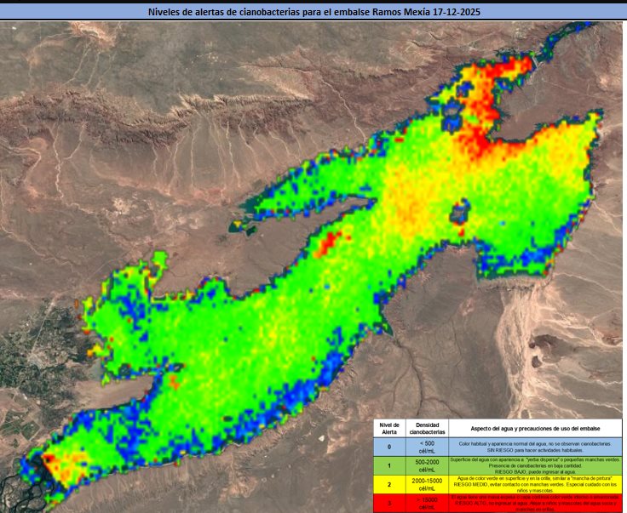Screen dimensions: 627x513
Task: Pick the yellow alert level 2 swatch
Action: (388, 485)
